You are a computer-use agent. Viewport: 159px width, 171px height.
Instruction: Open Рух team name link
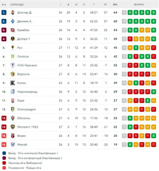click(20, 48)
